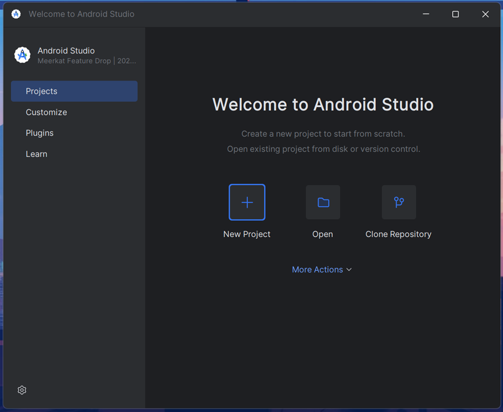Image resolution: width=503 pixels, height=412 pixels.
Task: Close the Welcome to Android Studio window
Action: pos(485,14)
